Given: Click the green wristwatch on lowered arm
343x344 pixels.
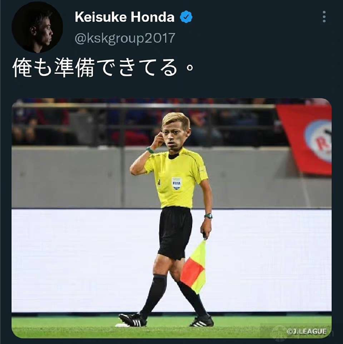Looking at the screenshot, I should tap(208, 216).
